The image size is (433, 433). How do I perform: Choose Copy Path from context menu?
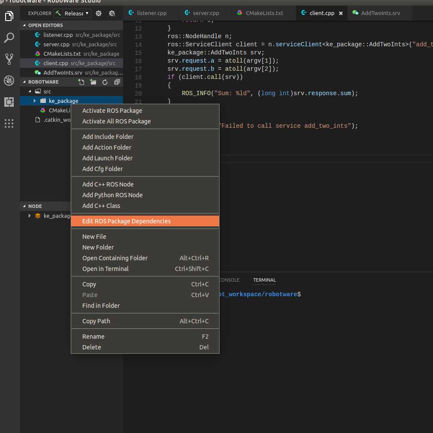145,321
